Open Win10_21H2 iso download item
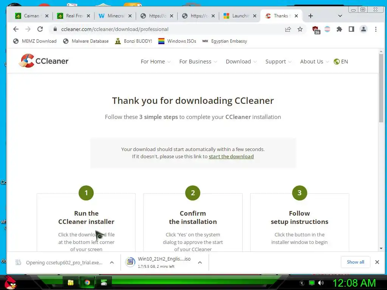387x290 pixels. click(x=159, y=262)
